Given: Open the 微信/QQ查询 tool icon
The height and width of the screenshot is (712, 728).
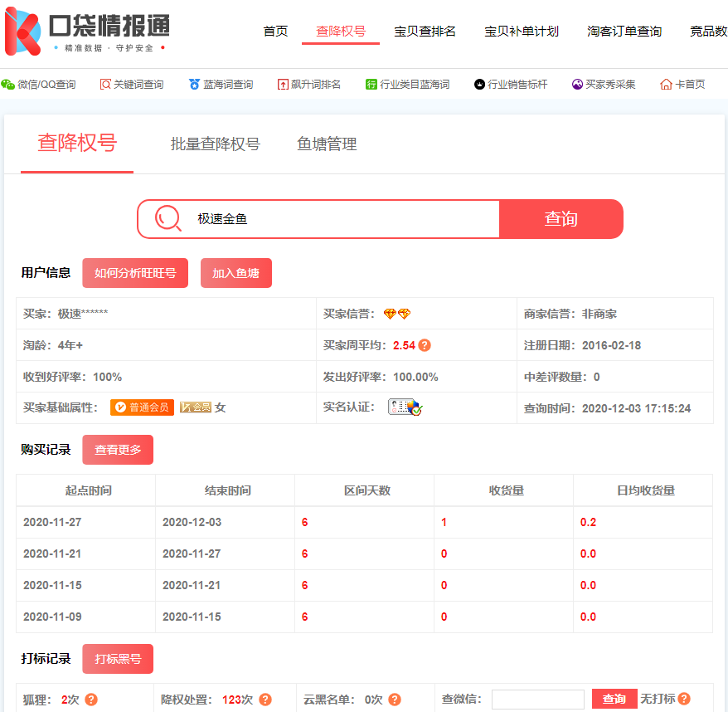Looking at the screenshot, I should 8,84.
